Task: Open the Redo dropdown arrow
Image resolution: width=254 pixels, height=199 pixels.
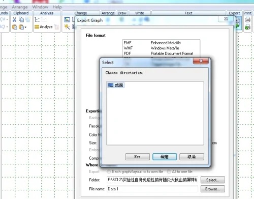Action: click(x=7, y=20)
